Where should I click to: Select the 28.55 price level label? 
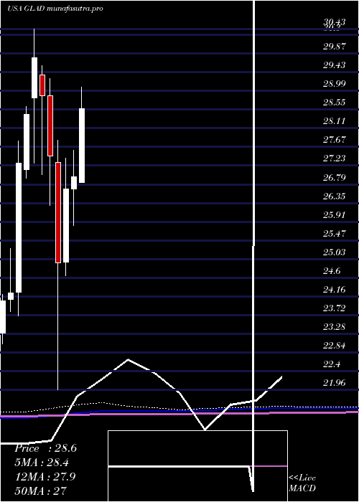(335, 103)
